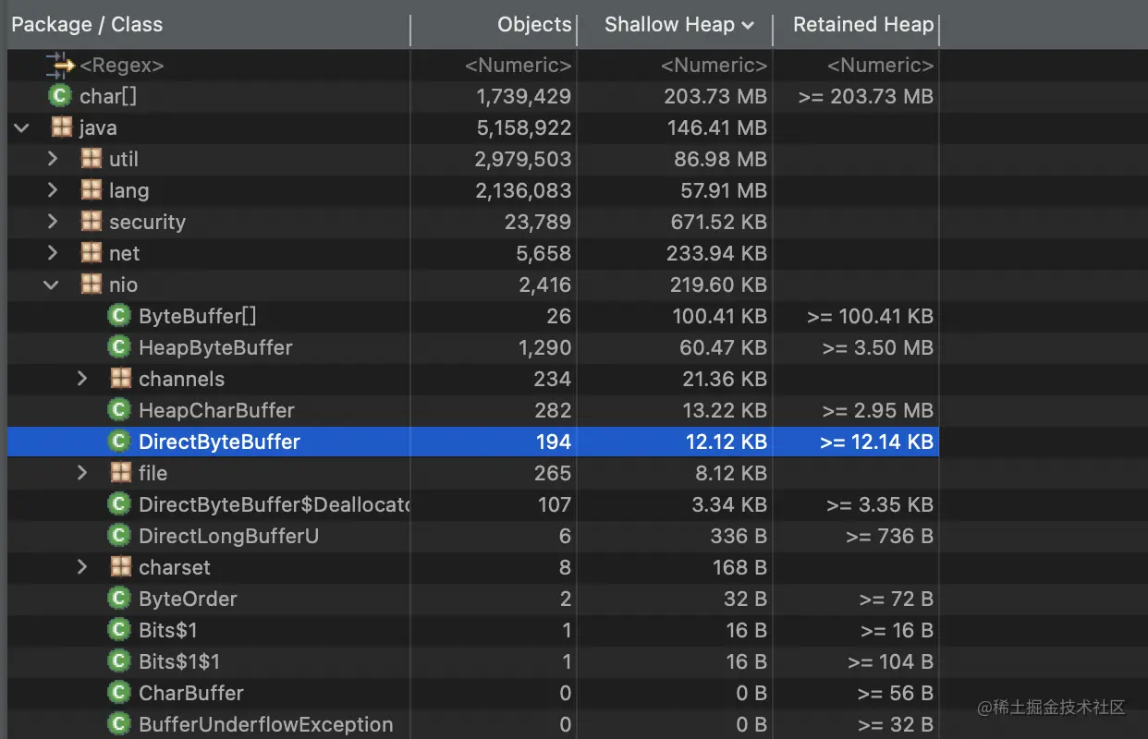
Task: Select the char[] class name
Action: (108, 96)
